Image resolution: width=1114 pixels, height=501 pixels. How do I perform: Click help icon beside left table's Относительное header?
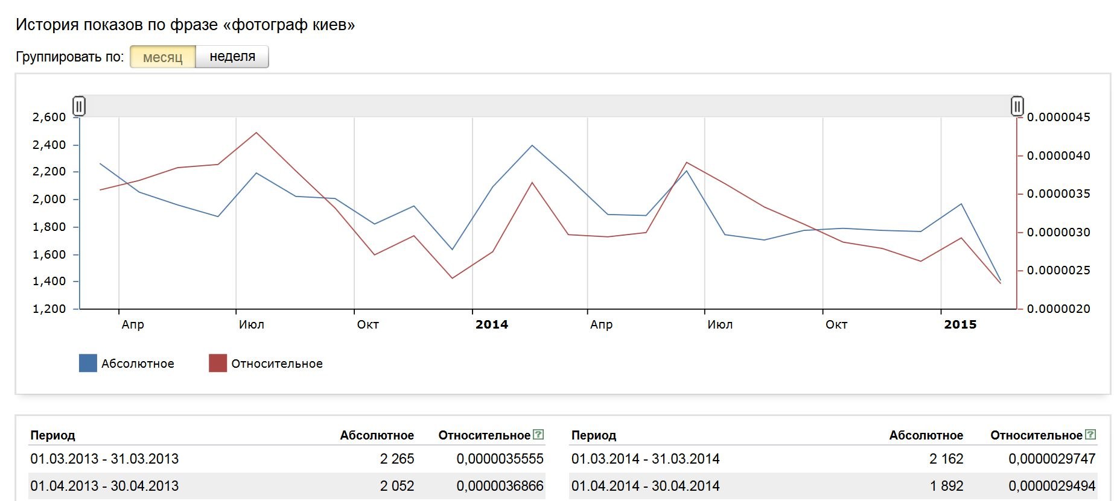[538, 434]
